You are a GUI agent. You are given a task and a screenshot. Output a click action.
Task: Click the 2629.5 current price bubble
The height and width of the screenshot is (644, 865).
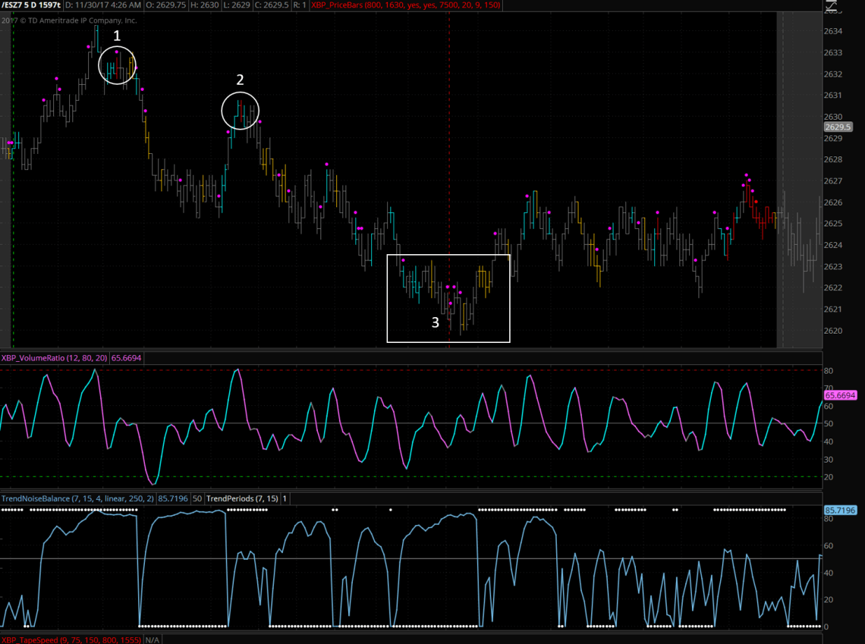point(838,127)
